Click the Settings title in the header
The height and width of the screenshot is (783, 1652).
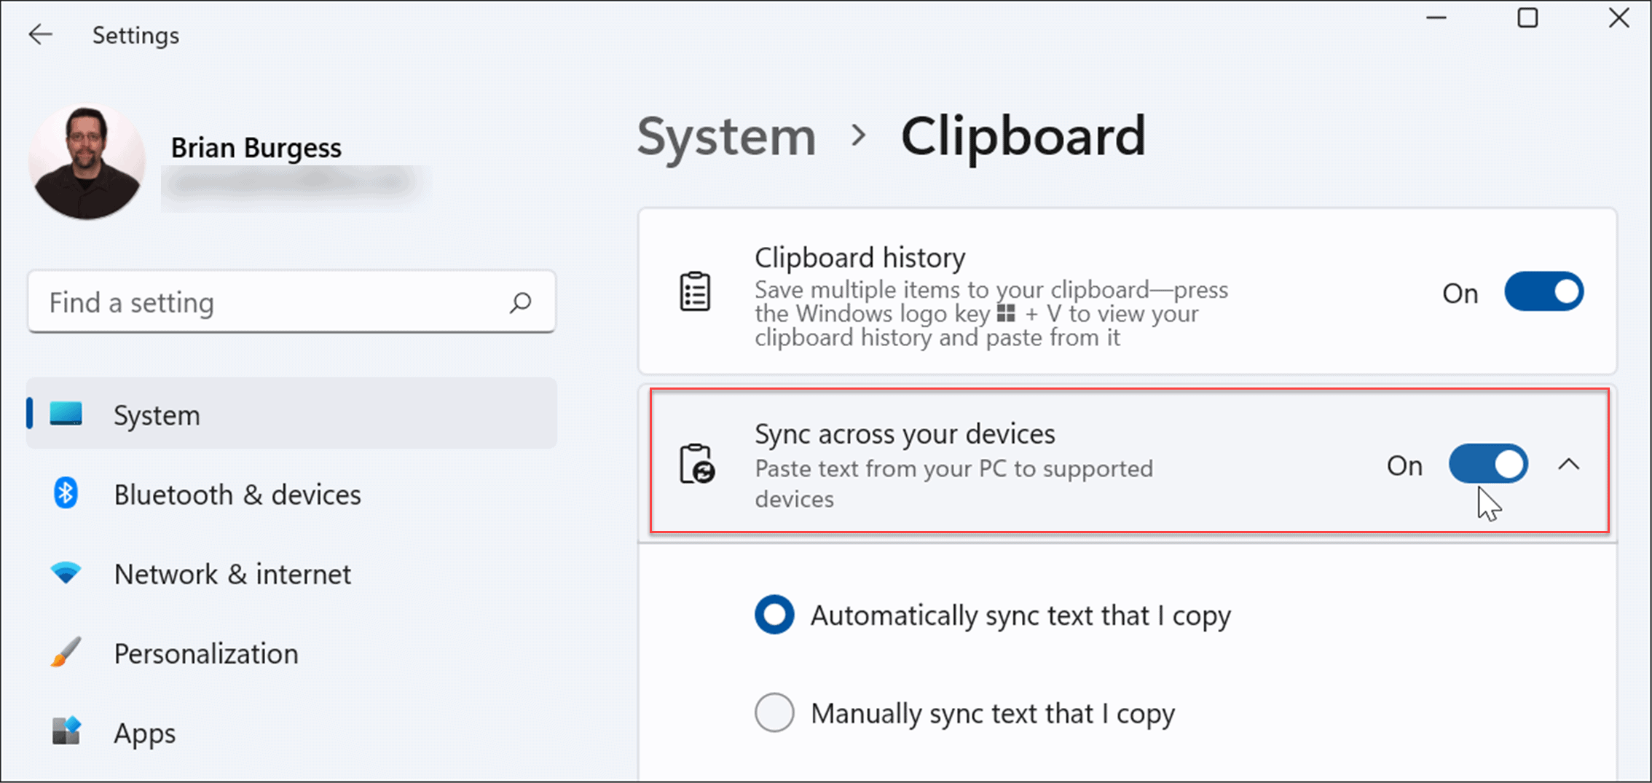[135, 34]
